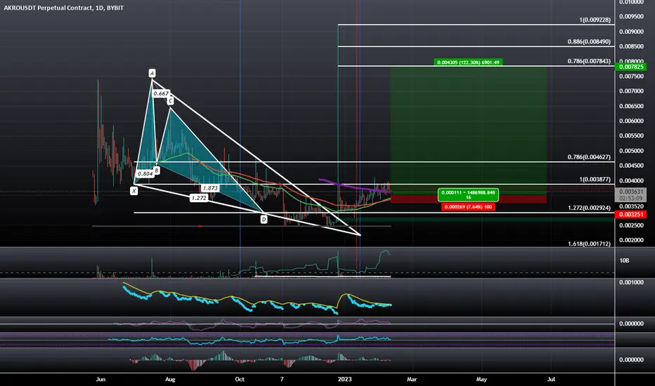Click the 0.006000 price axis label
The width and height of the screenshot is (655, 386).
[631, 121]
